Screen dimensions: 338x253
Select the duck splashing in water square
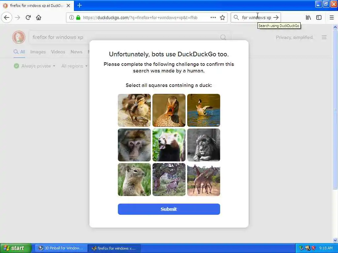click(204, 110)
